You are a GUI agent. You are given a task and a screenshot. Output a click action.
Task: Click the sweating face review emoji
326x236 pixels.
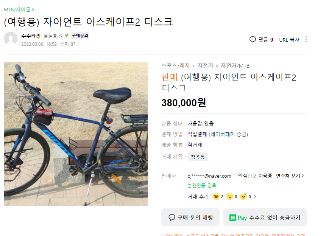243,196
